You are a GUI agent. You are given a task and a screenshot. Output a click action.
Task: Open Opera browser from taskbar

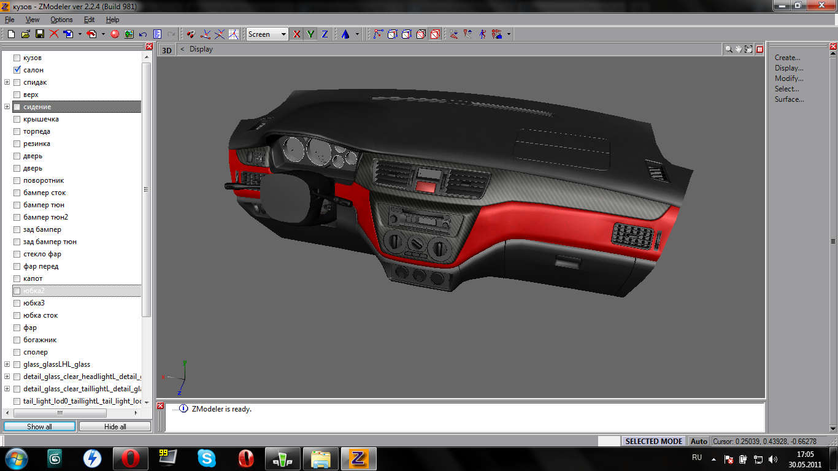click(130, 458)
